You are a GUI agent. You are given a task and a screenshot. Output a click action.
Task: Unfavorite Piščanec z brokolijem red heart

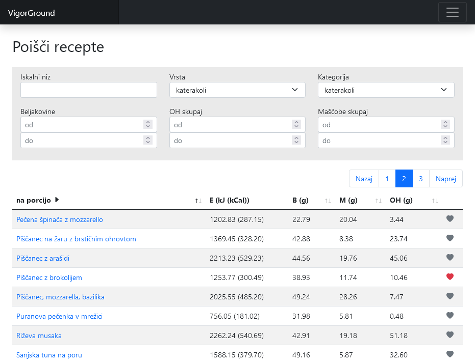449,277
